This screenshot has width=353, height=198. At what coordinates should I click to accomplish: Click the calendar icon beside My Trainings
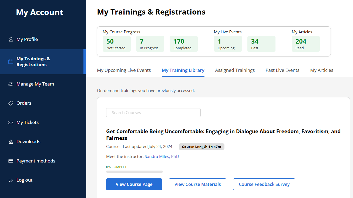click(11, 62)
